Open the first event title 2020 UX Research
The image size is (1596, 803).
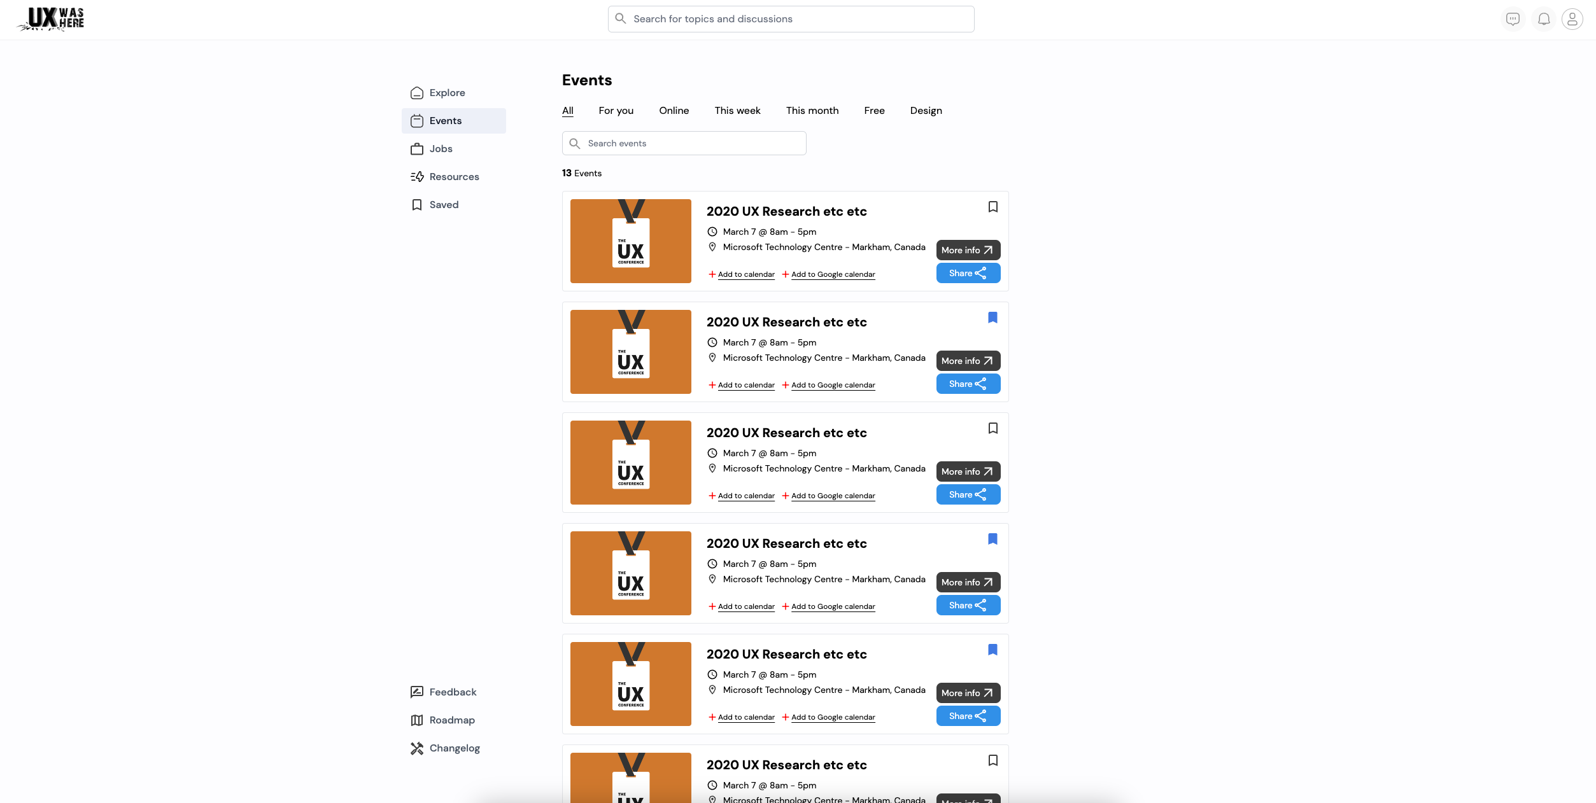[786, 211]
